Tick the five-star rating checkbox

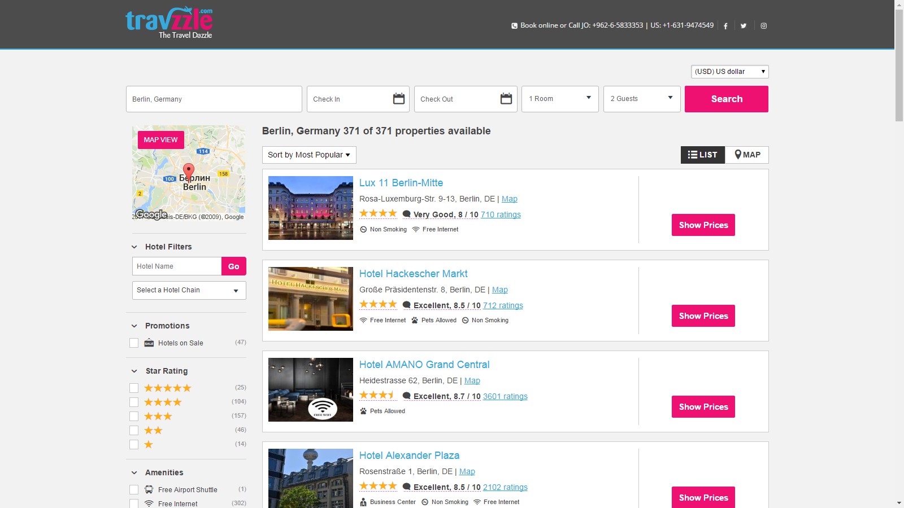click(134, 388)
